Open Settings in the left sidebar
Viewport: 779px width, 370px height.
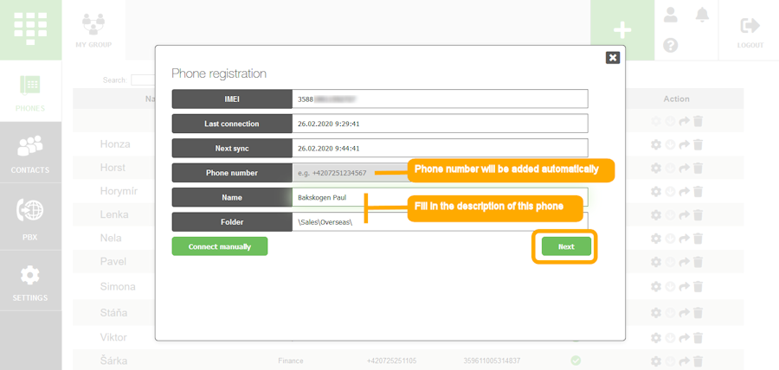30,282
